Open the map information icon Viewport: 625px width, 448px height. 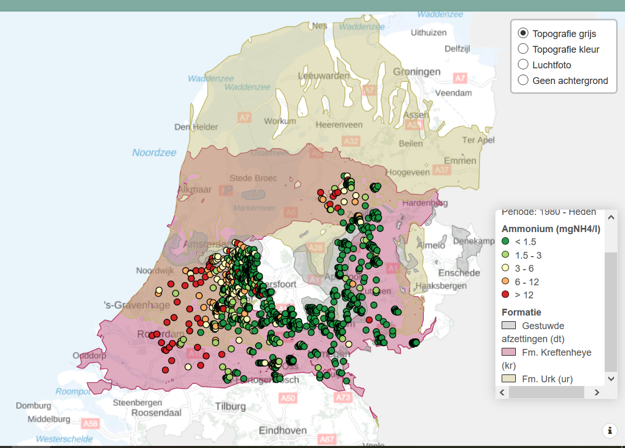click(x=610, y=431)
